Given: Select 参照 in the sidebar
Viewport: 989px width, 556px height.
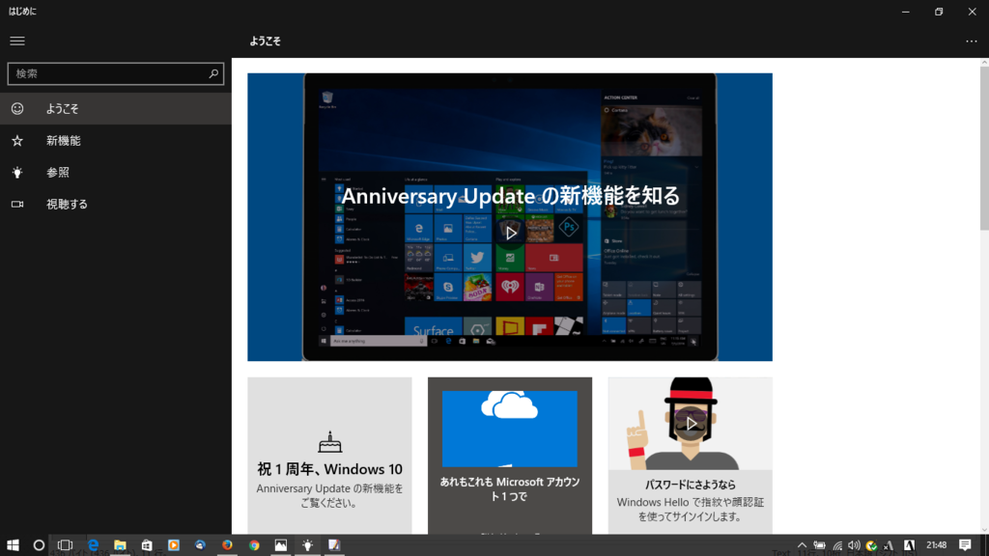Looking at the screenshot, I should (116, 172).
